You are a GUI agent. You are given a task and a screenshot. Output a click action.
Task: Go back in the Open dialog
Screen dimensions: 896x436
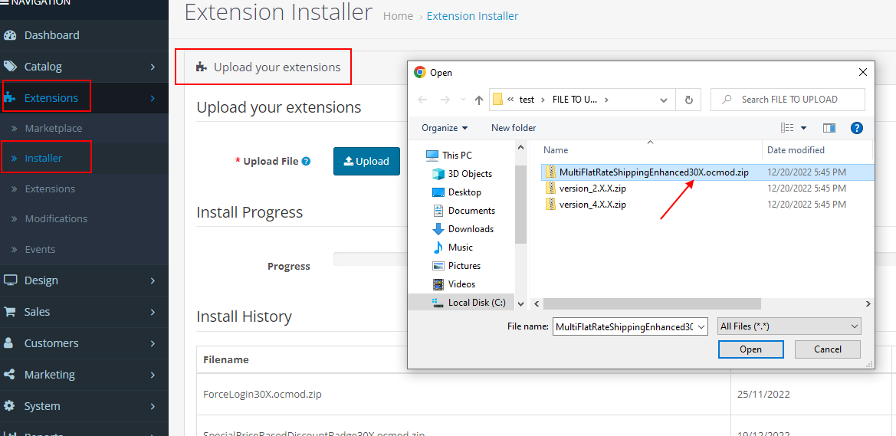coord(423,100)
